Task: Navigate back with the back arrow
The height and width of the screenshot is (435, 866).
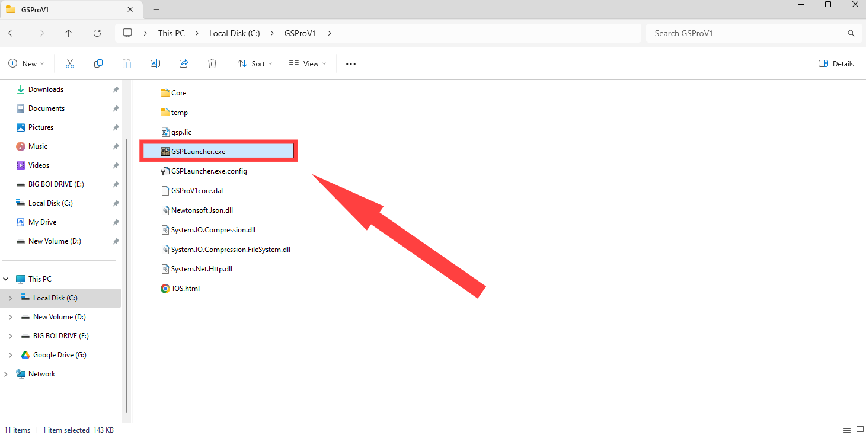Action: [x=12, y=33]
